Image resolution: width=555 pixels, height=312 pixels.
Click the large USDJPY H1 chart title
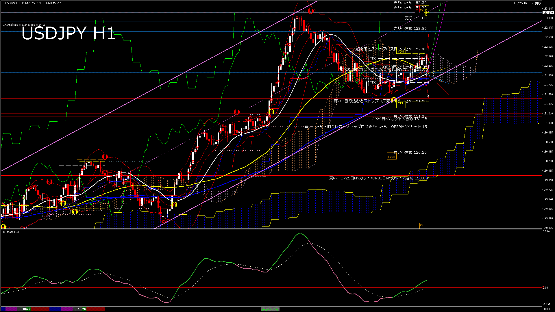point(69,33)
